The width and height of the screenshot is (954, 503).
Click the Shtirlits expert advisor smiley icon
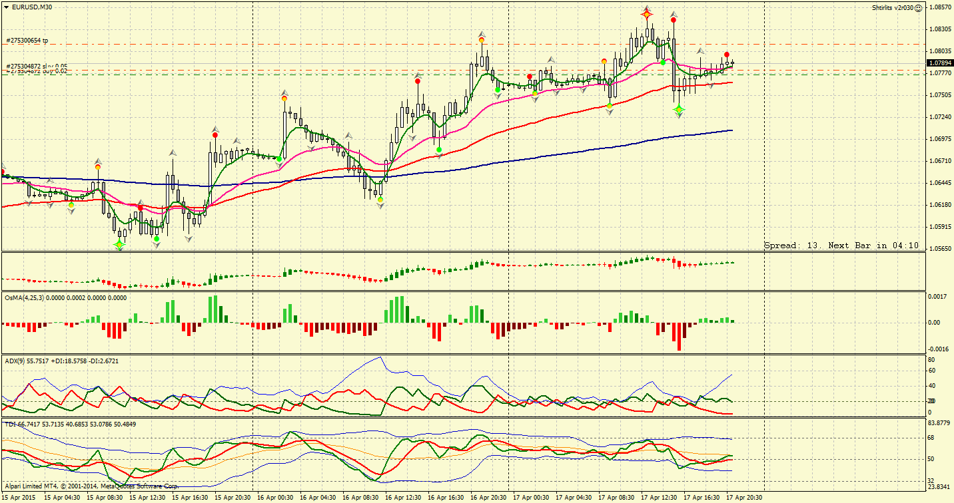[919, 8]
